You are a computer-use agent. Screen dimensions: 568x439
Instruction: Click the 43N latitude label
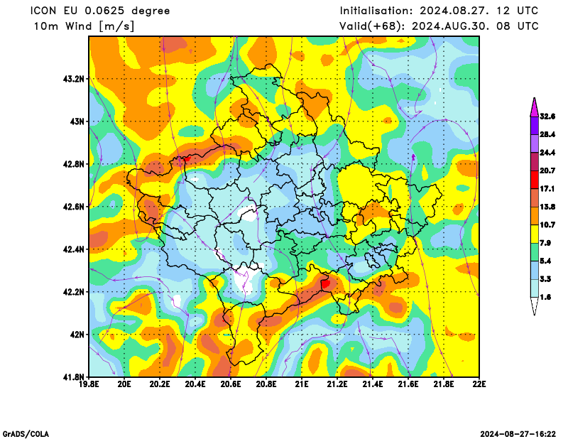tap(77, 121)
